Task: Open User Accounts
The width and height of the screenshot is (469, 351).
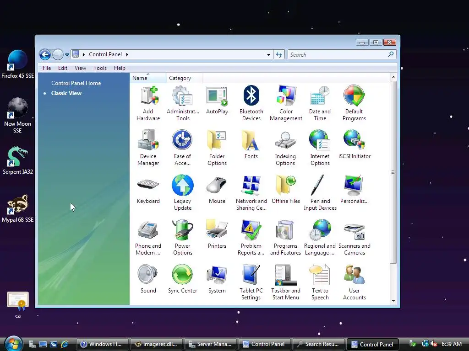Action: tap(354, 282)
